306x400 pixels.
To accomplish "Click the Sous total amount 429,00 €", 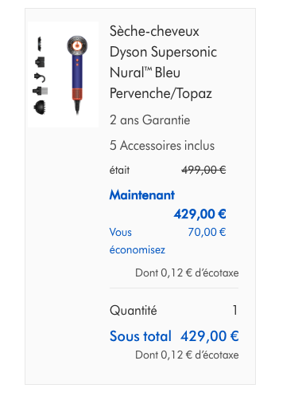I will [x=210, y=336].
